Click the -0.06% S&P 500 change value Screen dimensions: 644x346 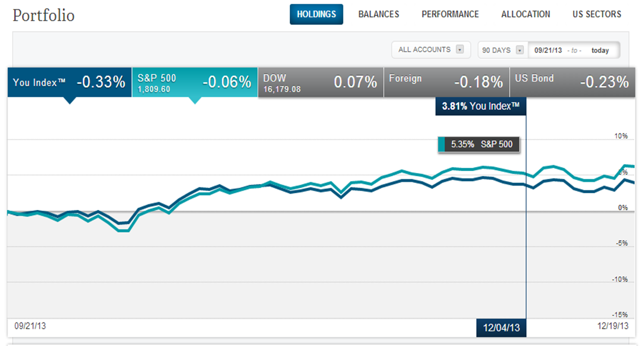pos(227,82)
